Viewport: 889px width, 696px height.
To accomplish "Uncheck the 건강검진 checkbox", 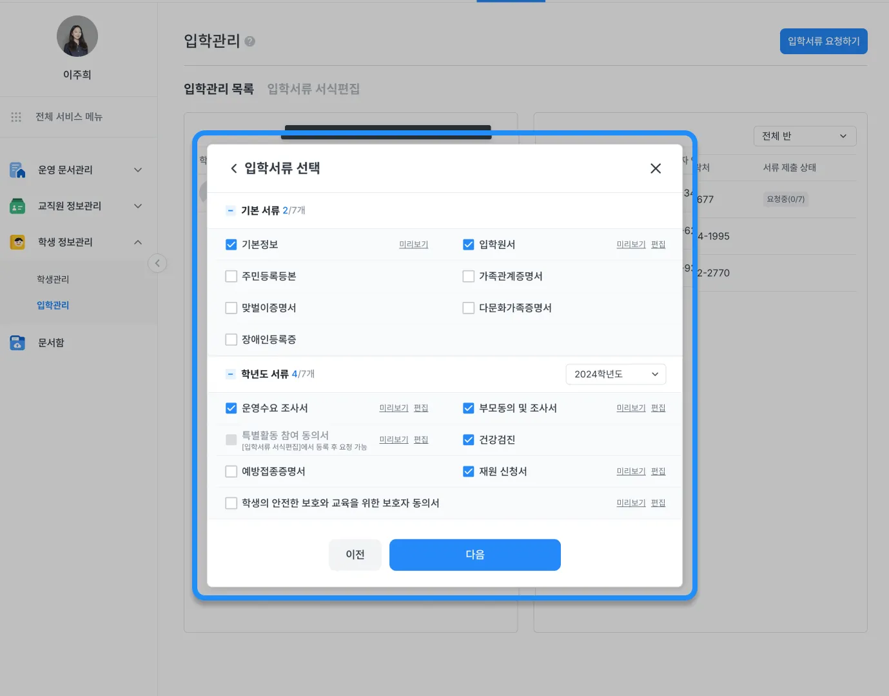I will 469,440.
